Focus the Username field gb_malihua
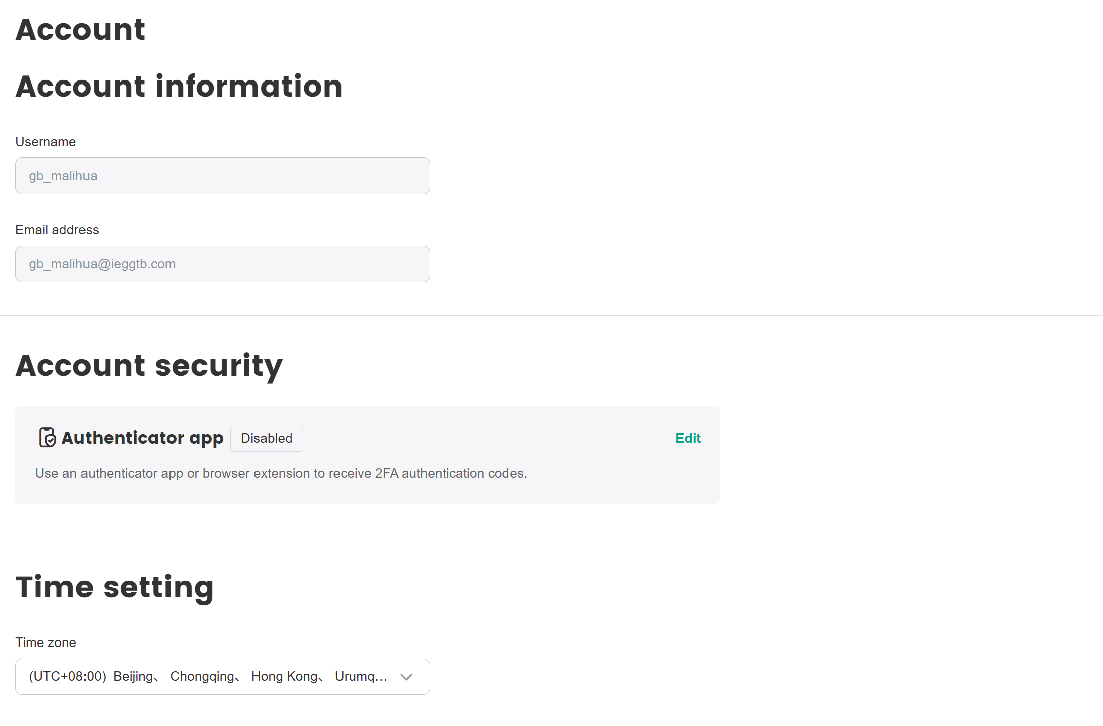The width and height of the screenshot is (1103, 726). pos(222,176)
